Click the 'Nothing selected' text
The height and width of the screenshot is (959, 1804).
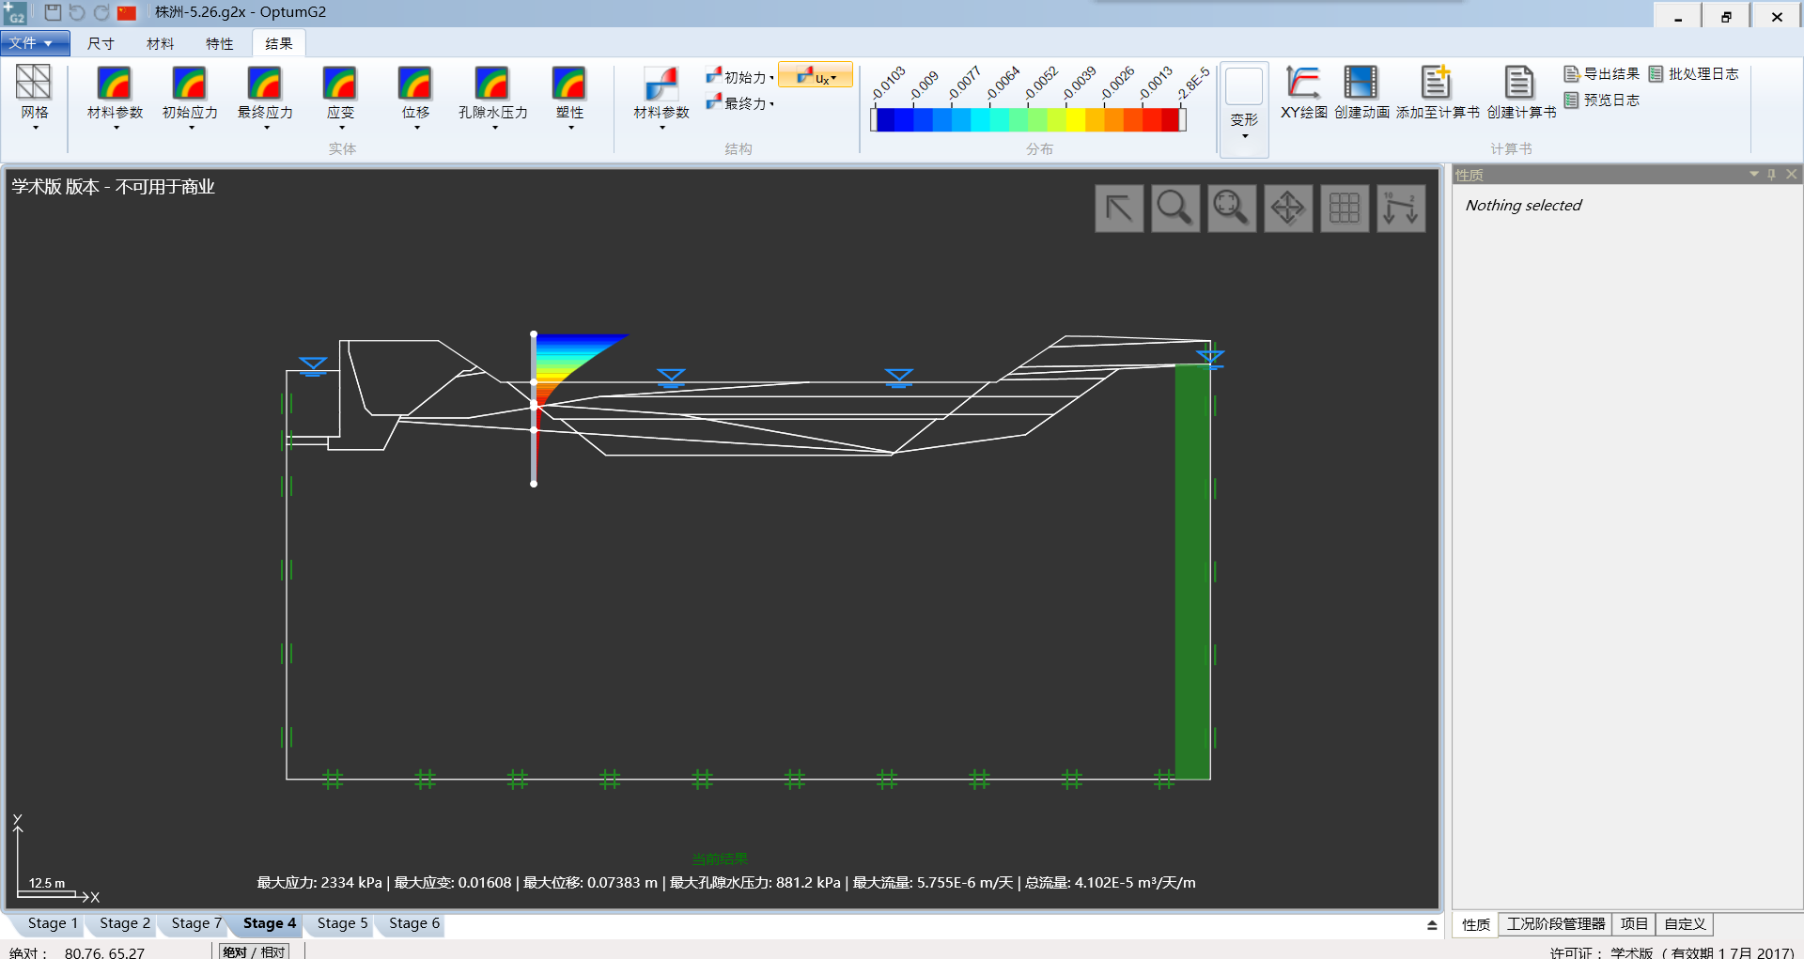[1523, 205]
